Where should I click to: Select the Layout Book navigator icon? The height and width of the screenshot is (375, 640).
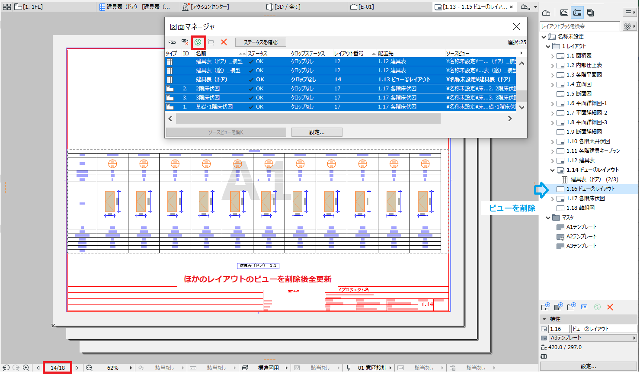[x=577, y=13]
